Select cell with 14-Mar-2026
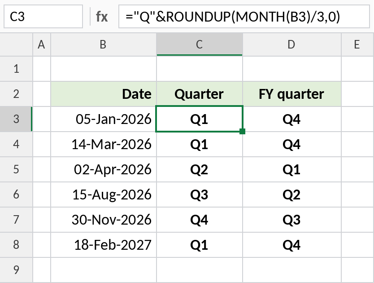Image resolution: width=374 pixels, height=283 pixels. (104, 144)
